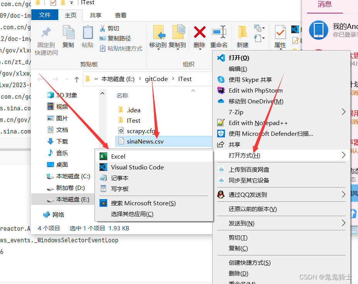Open the New Item dropdown in ribbon
The width and height of the screenshot is (358, 284).
click(x=259, y=28)
